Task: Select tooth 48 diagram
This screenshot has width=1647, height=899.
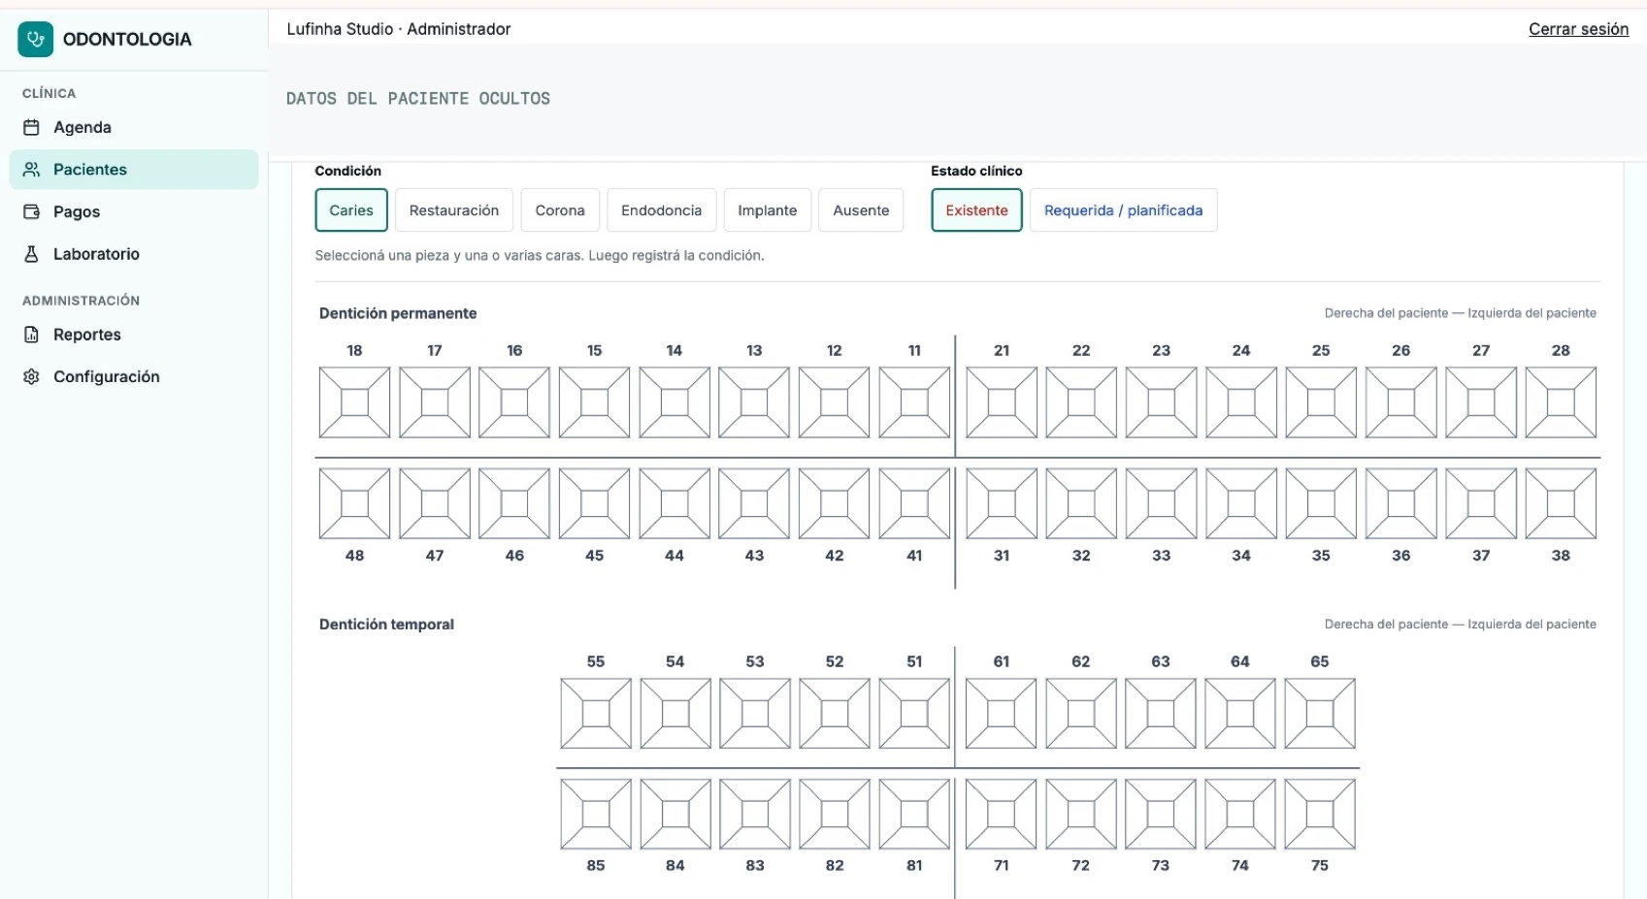Action: coord(354,504)
